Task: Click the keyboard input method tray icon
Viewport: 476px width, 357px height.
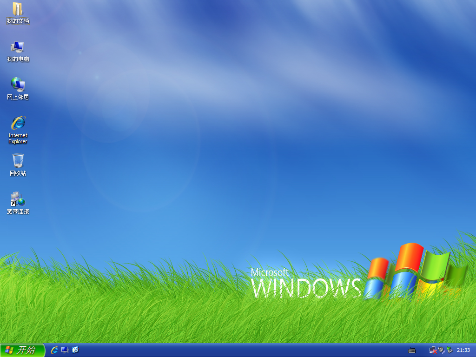Action: 412,350
